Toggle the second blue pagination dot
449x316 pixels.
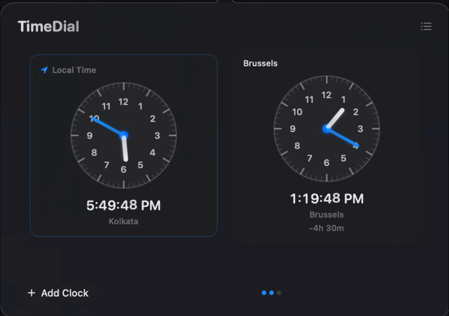click(x=271, y=293)
